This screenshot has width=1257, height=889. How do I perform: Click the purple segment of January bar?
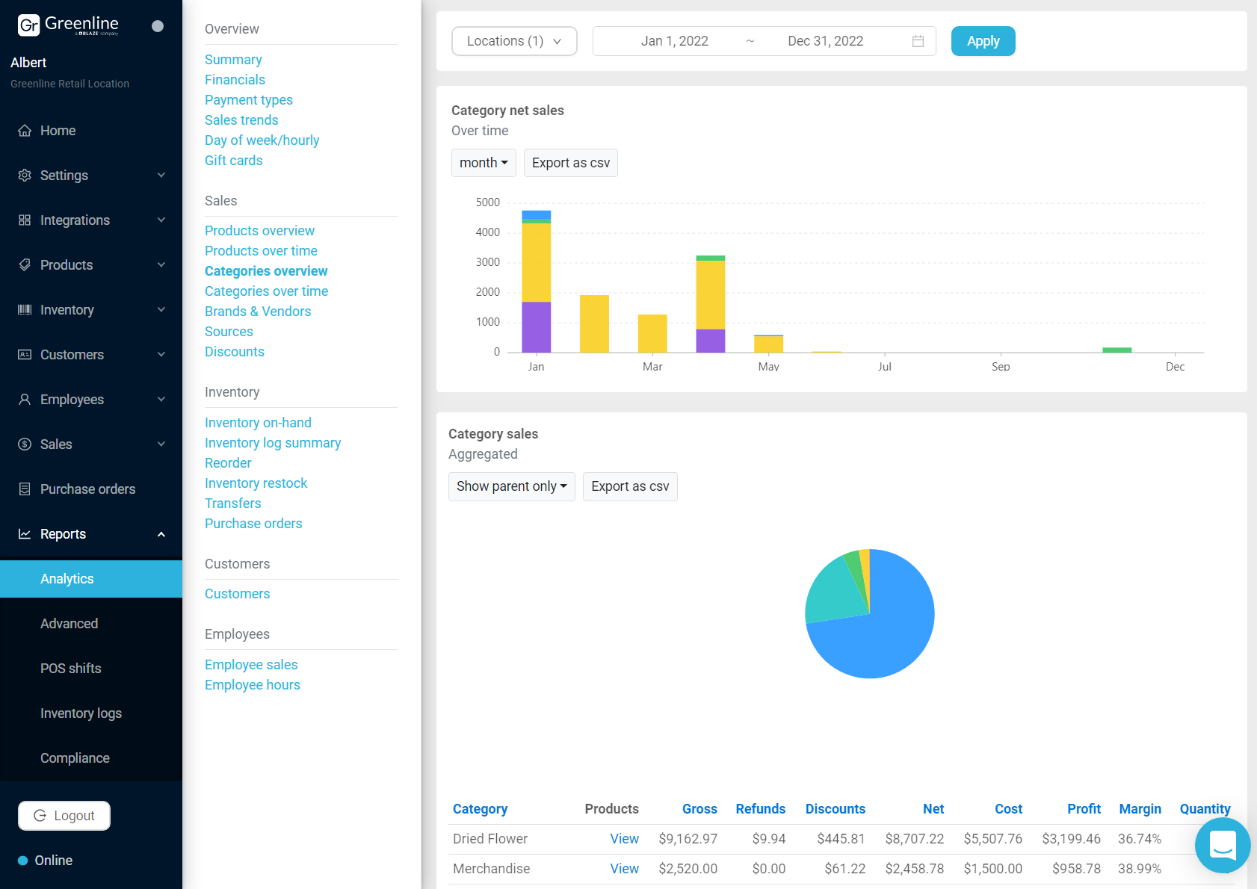[x=536, y=327]
